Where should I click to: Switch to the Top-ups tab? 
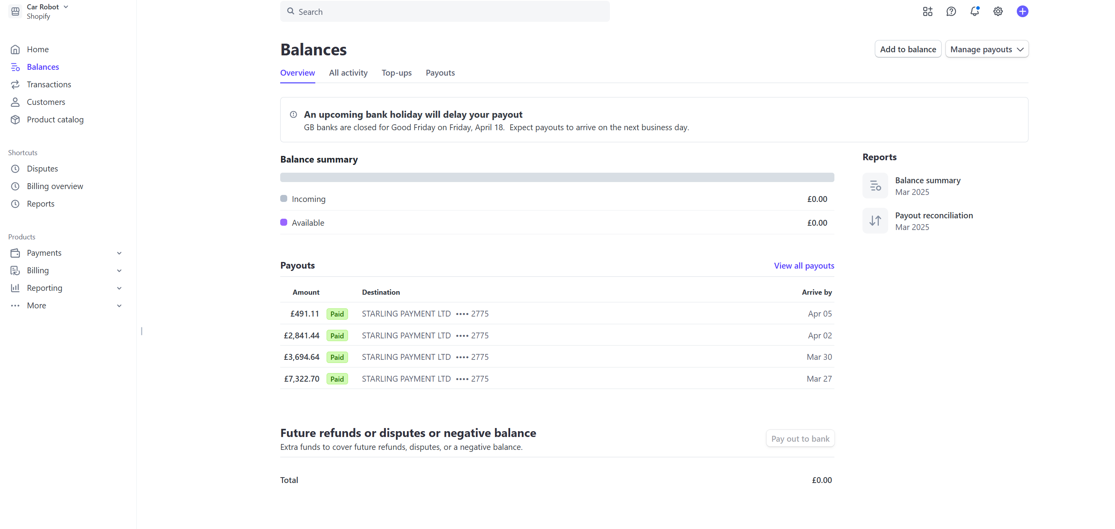pyautogui.click(x=396, y=73)
